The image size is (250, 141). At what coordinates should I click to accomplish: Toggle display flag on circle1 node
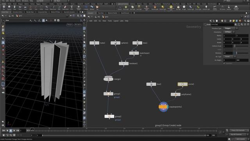(187, 84)
